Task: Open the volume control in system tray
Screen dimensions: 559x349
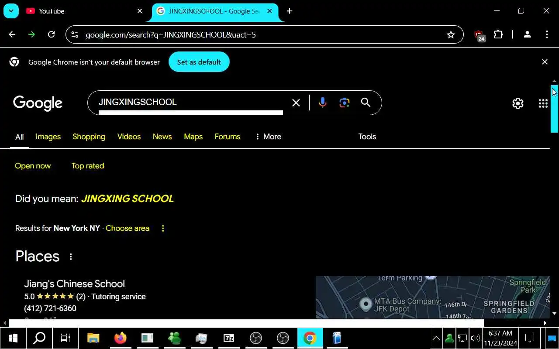Action: pos(475,338)
